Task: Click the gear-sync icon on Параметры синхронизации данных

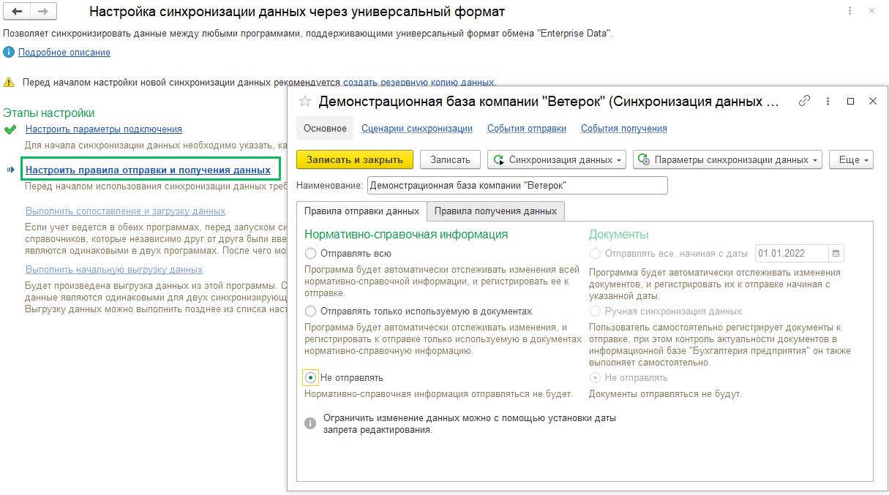Action: pos(645,159)
